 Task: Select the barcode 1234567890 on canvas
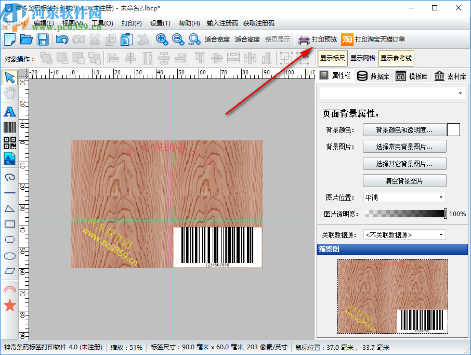217,247
